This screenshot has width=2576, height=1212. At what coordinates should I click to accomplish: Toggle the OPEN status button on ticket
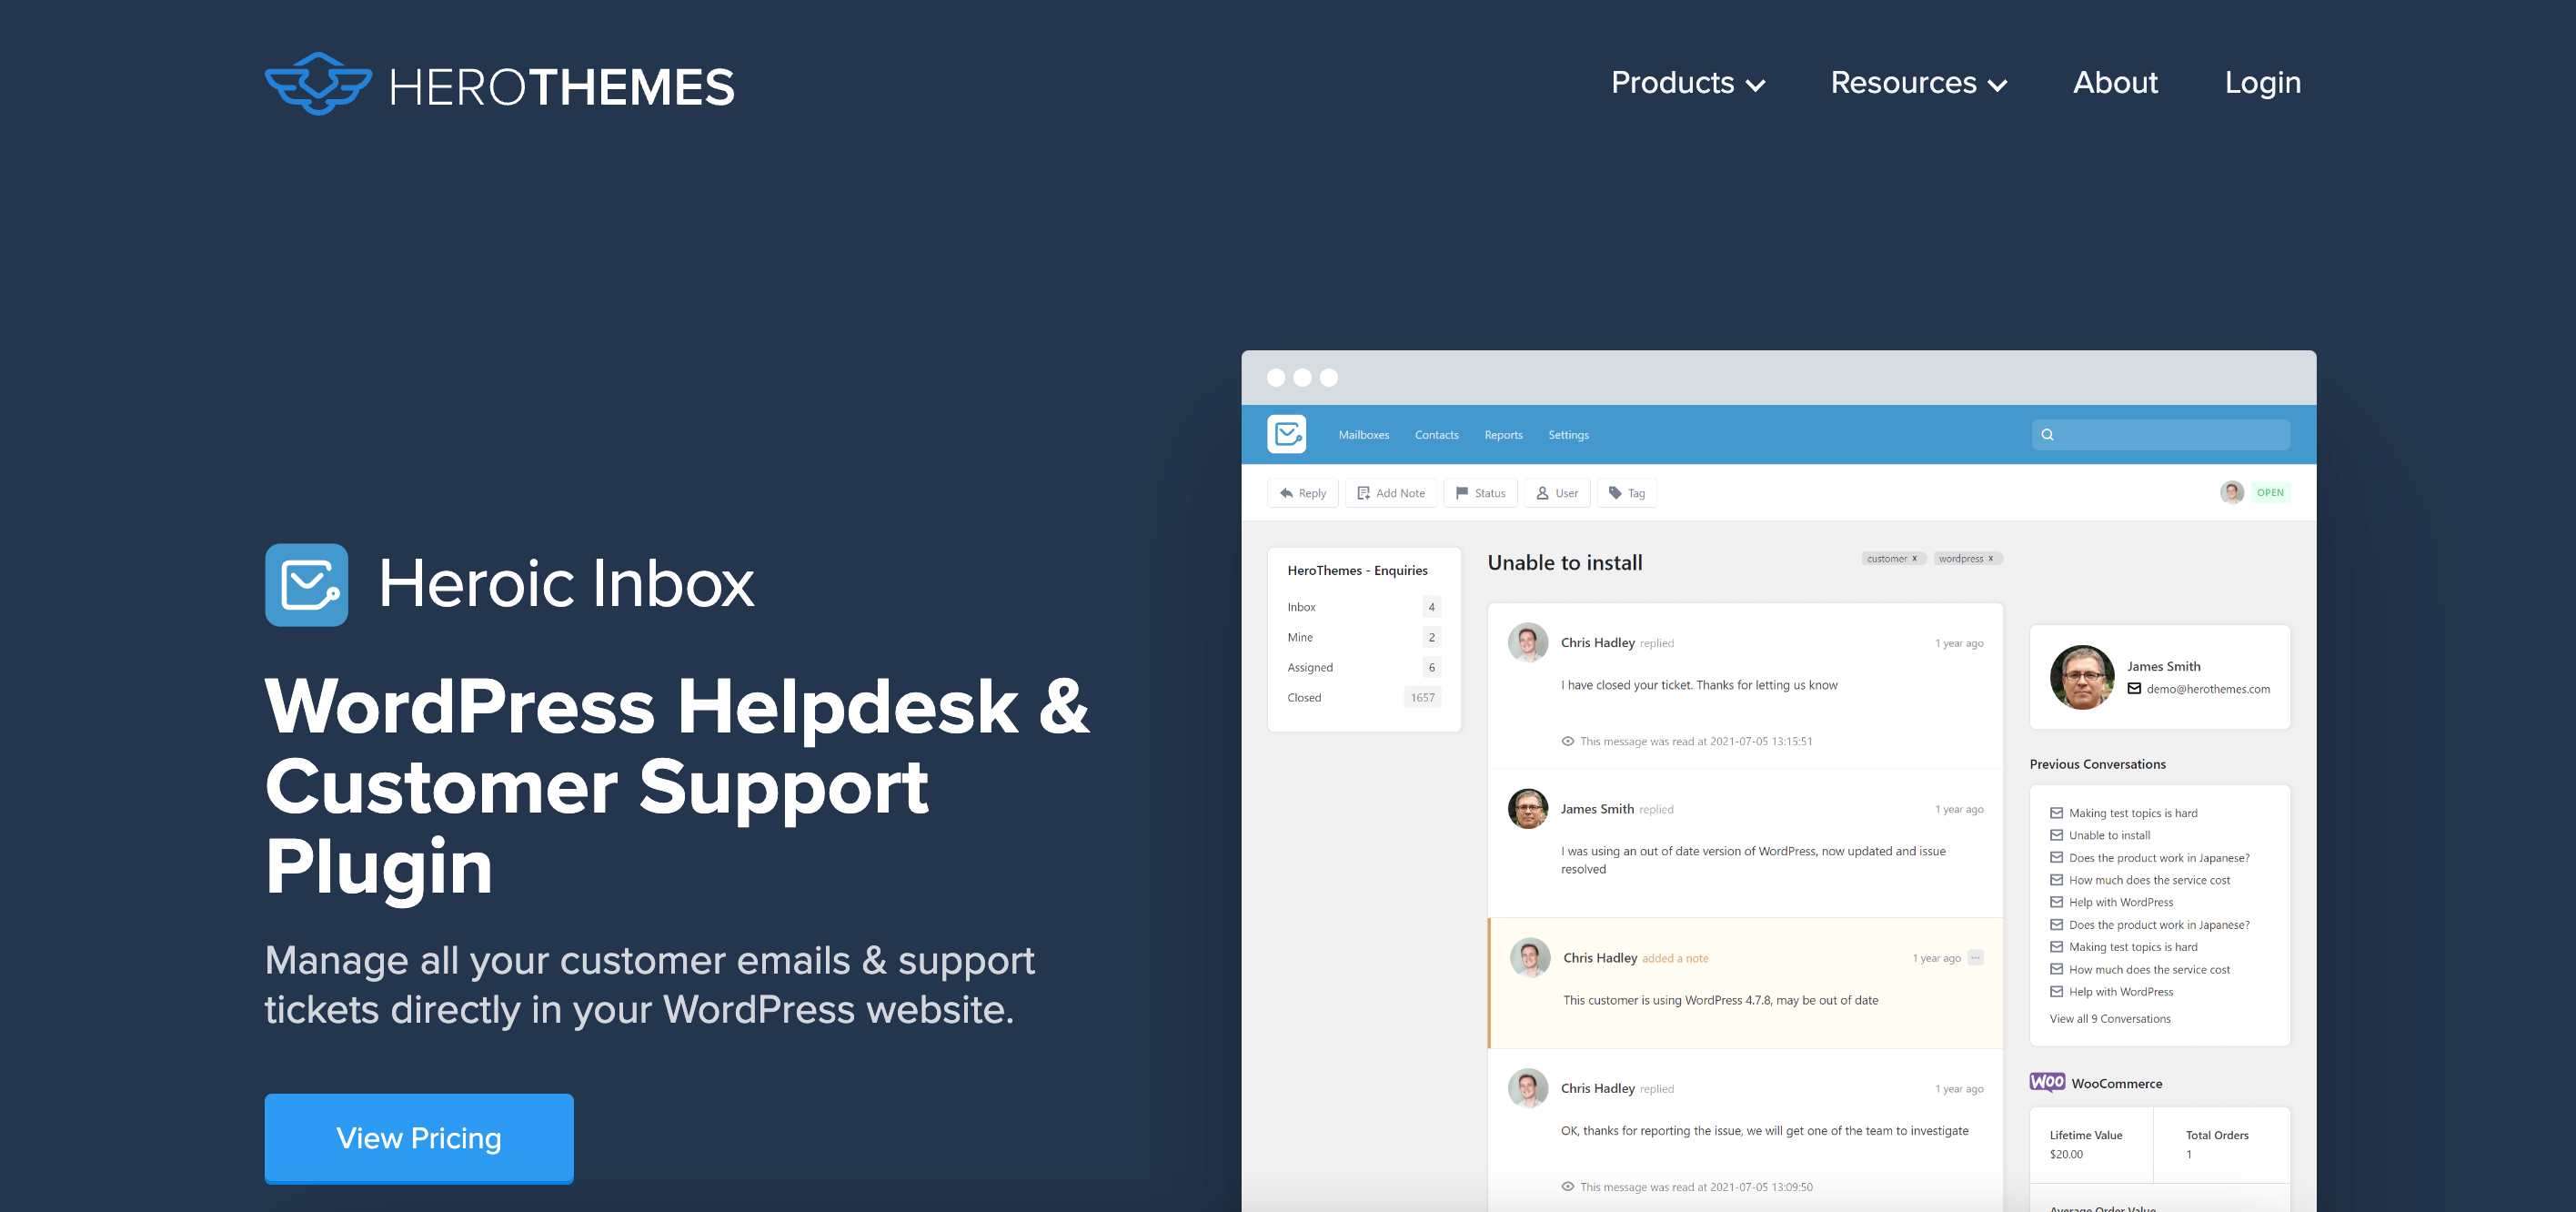coord(2270,491)
